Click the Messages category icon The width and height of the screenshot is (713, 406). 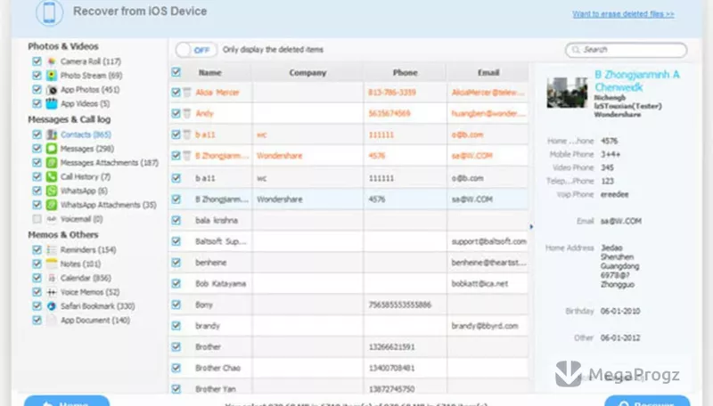[x=52, y=149]
